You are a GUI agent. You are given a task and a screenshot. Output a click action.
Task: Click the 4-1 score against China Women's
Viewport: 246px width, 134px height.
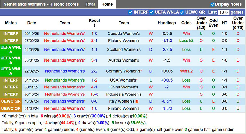click(94, 87)
